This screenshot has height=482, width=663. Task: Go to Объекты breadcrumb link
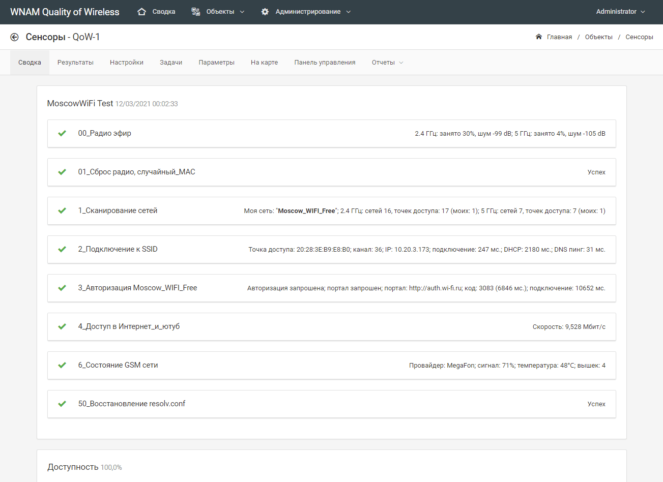click(x=599, y=37)
